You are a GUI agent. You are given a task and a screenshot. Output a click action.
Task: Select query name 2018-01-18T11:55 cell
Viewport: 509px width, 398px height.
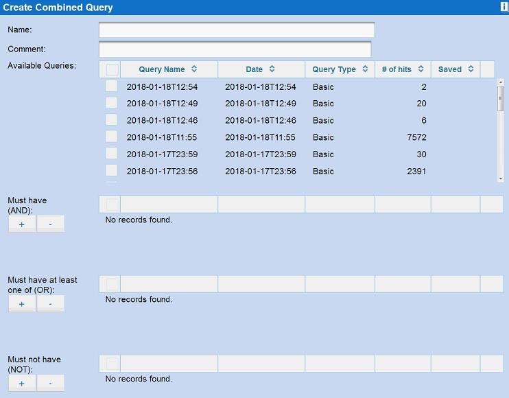(x=162, y=137)
